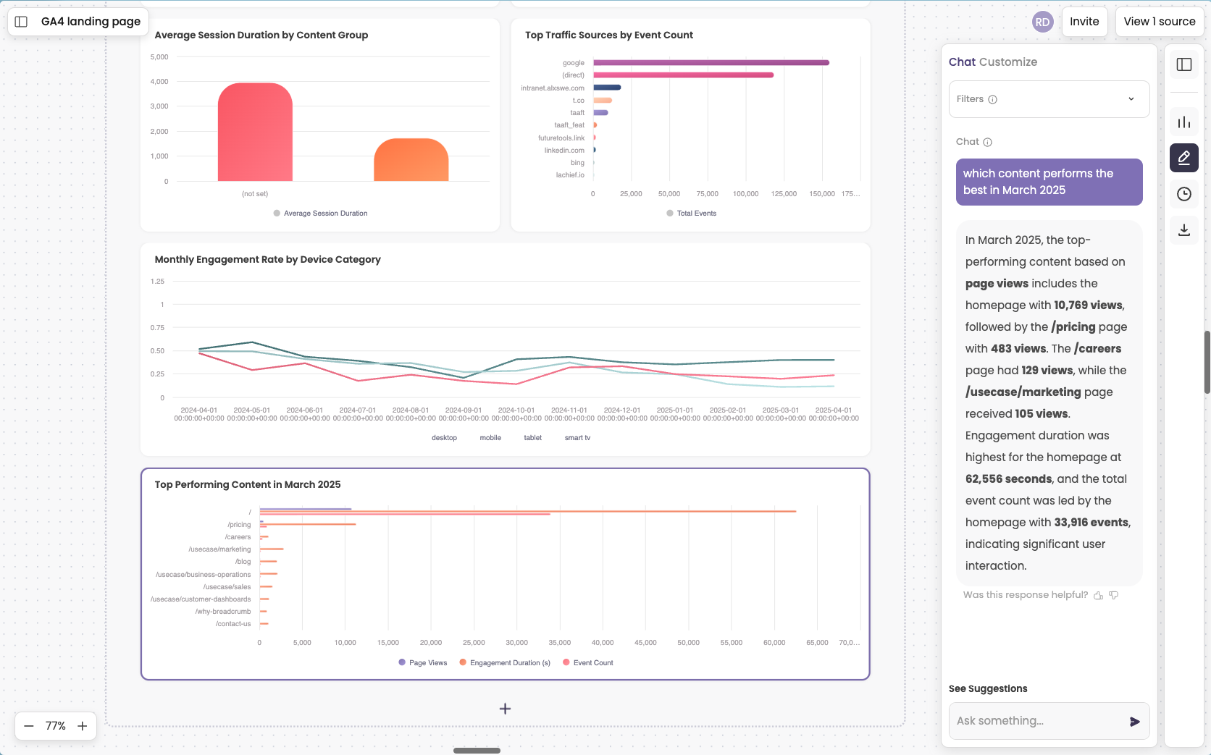
Task: Toggle the panel layout icon at sidebar top
Action: (1183, 64)
